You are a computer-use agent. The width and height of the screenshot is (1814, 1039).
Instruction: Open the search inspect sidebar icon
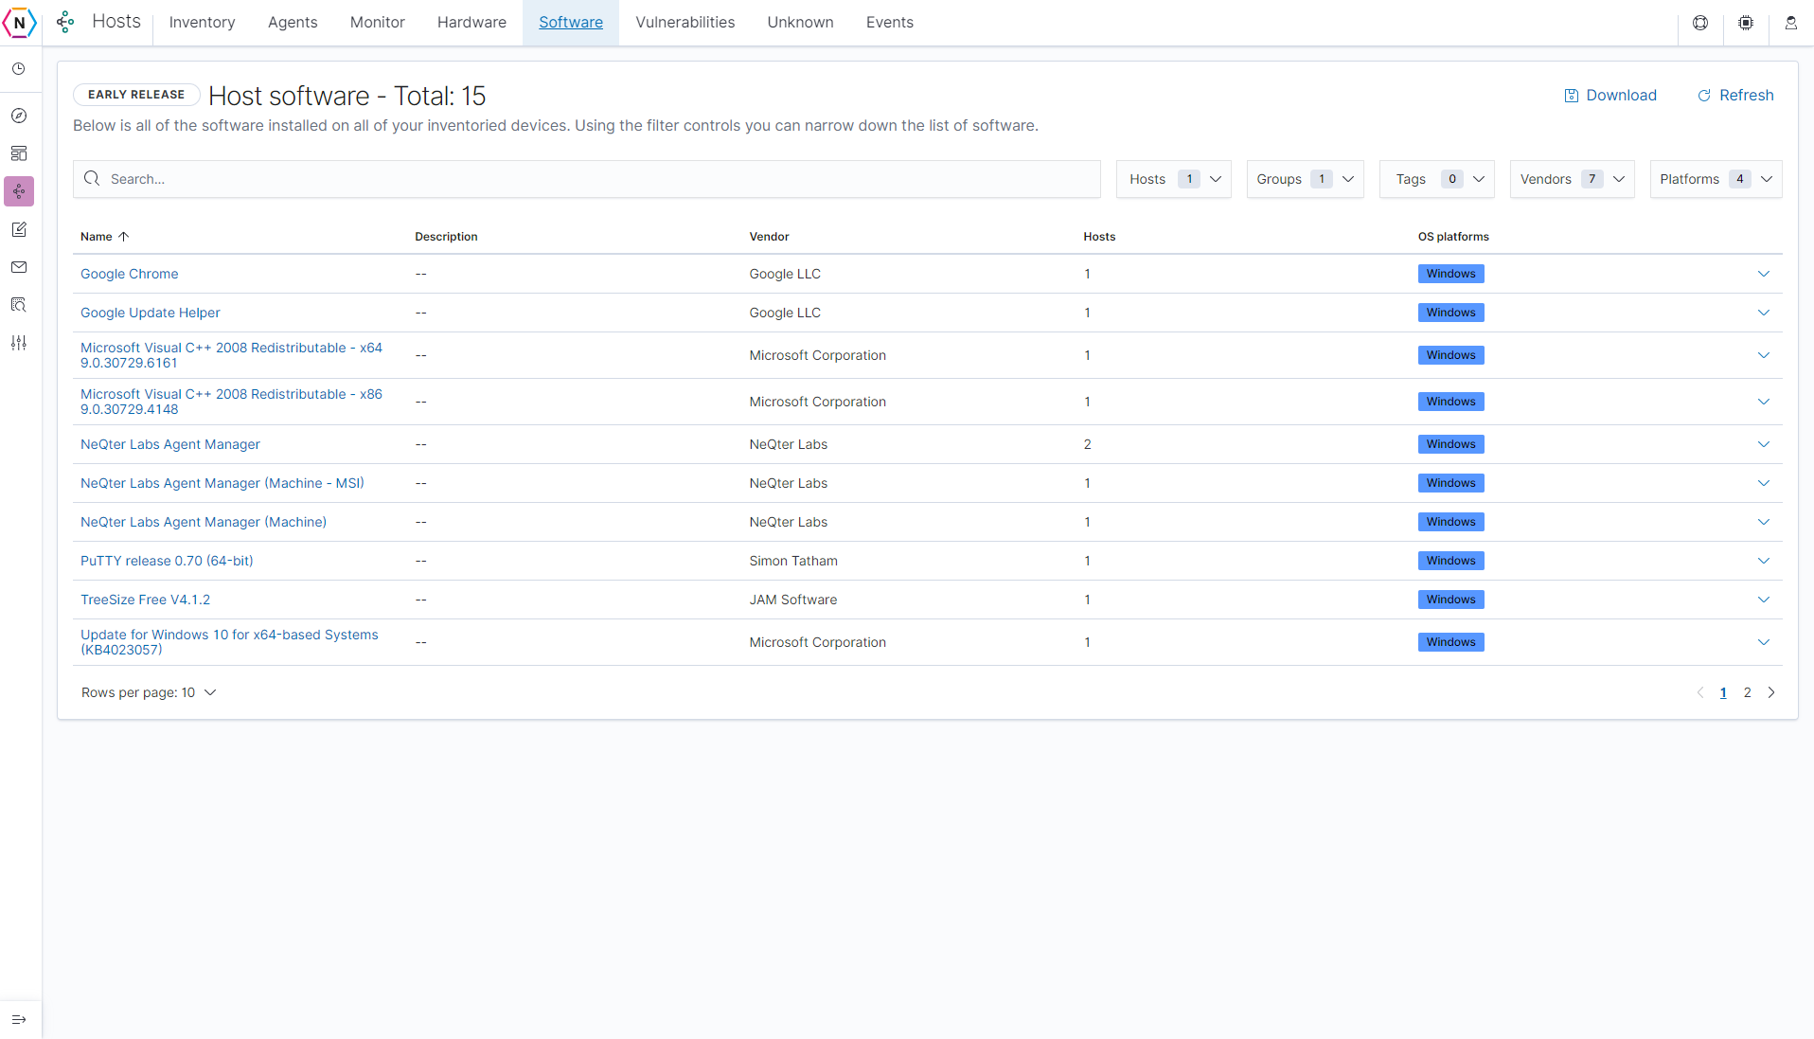(19, 305)
